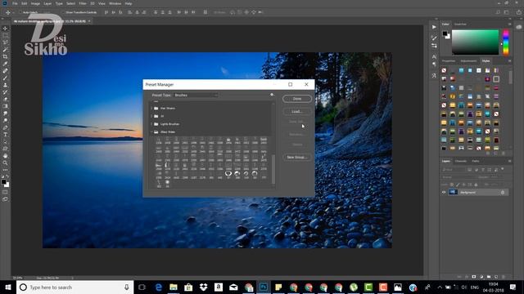Select the History Brush tool
Screen dimensions: 524x294
click(x=5, y=92)
